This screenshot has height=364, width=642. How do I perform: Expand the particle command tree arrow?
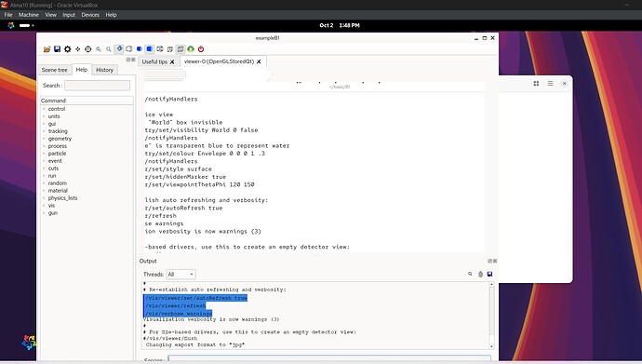click(x=44, y=153)
